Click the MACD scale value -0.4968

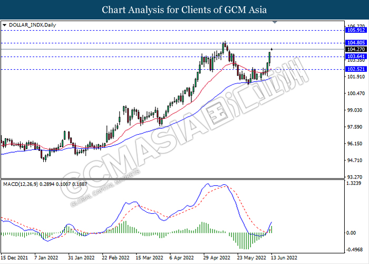pos(354,250)
